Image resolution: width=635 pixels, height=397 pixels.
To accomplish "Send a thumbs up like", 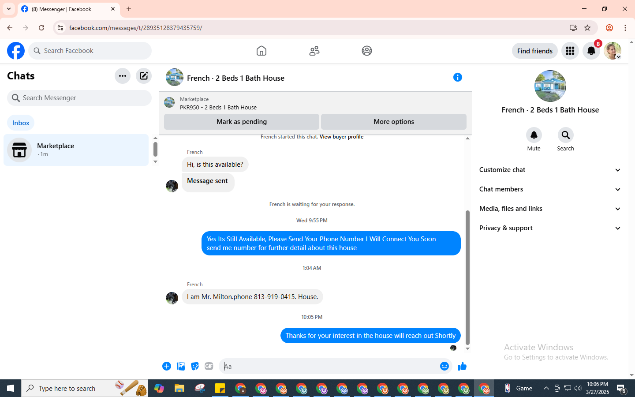I will (462, 366).
